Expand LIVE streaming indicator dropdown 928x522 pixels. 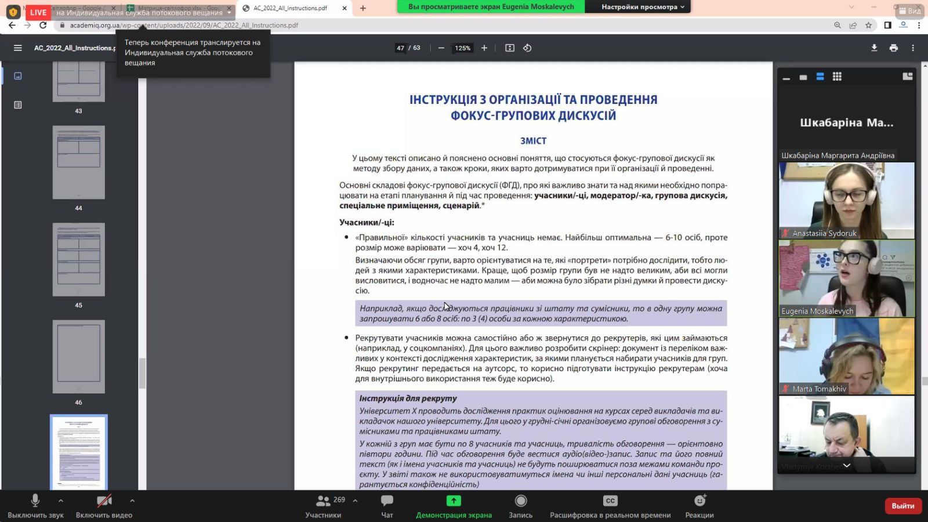tap(230, 12)
